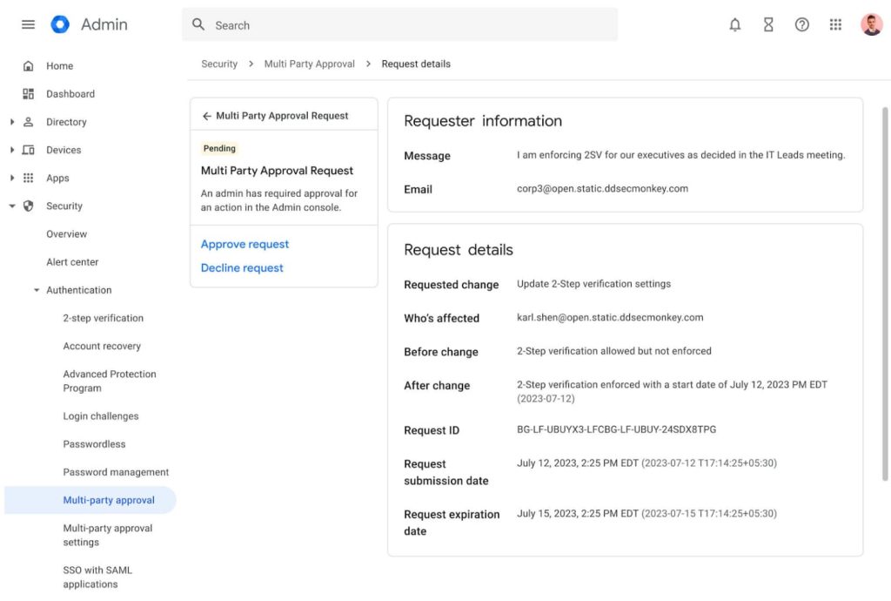Open the Google apps grid launcher
The height and width of the screenshot is (601, 891).
[835, 24]
